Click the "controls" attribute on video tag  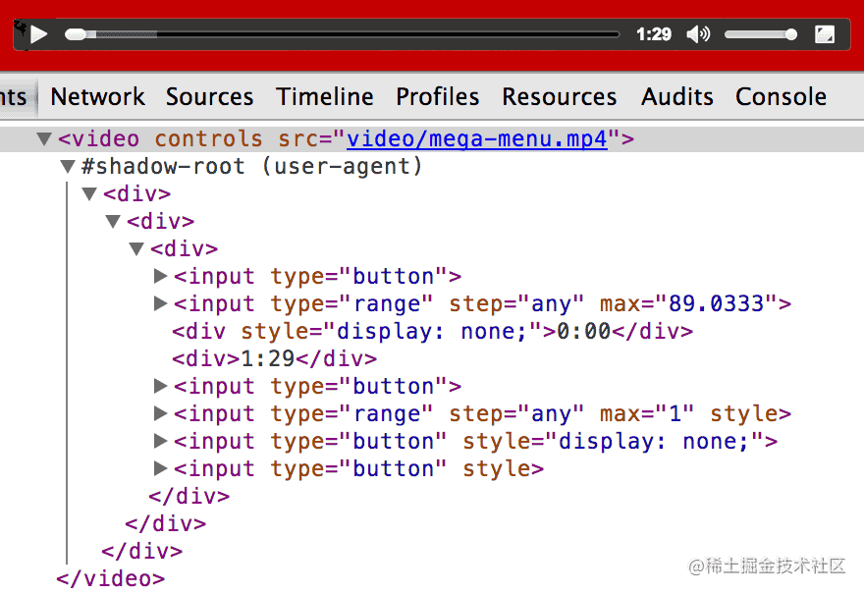click(208, 138)
